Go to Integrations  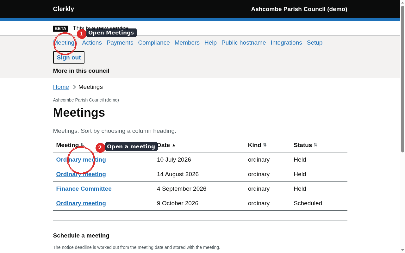point(286,43)
